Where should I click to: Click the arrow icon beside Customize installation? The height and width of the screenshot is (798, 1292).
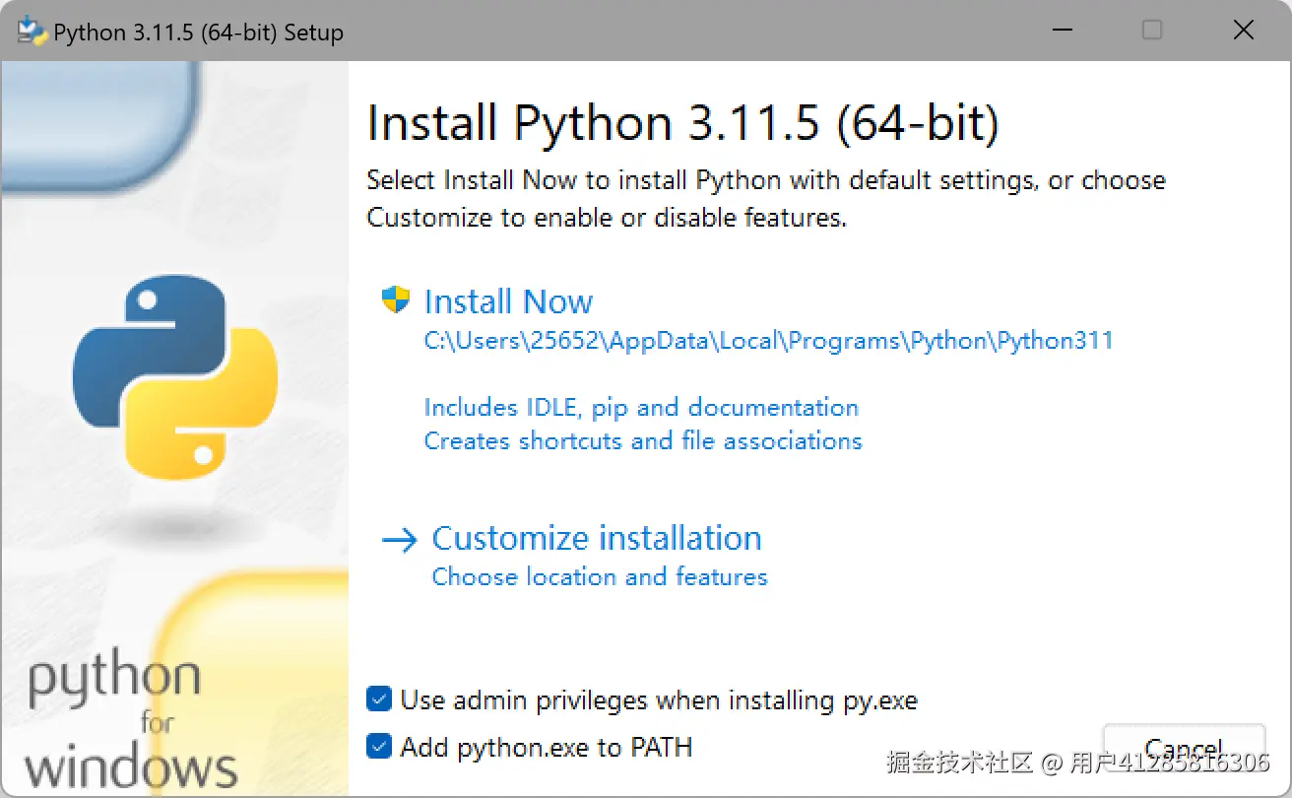coord(400,540)
